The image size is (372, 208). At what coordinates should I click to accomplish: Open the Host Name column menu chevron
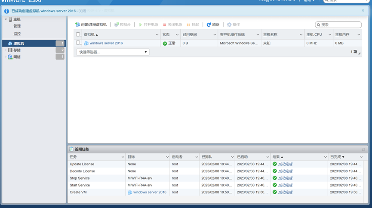point(301,34)
